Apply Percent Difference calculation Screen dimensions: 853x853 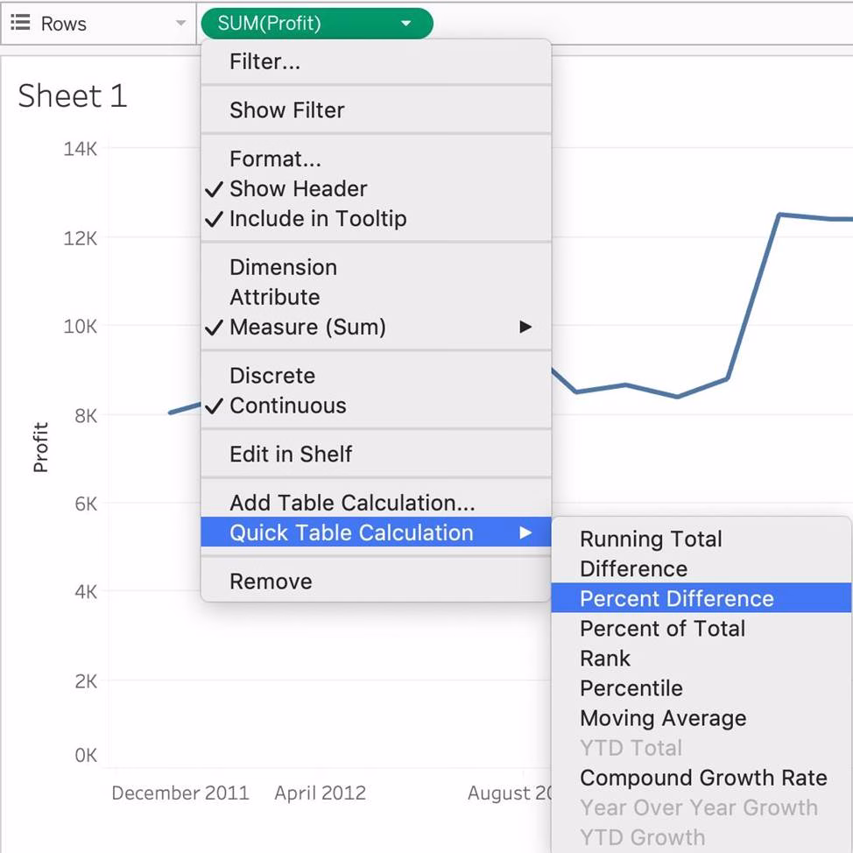[676, 599]
